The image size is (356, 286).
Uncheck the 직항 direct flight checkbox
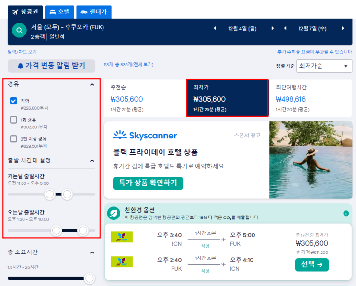(x=13, y=101)
